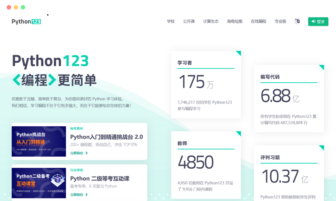Click the 编写代码 card heading
This screenshot has width=336, height=201.
click(x=270, y=77)
